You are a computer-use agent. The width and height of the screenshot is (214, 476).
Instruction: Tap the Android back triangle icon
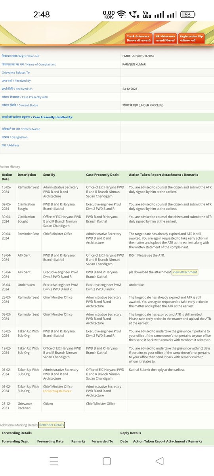click(x=159, y=461)
